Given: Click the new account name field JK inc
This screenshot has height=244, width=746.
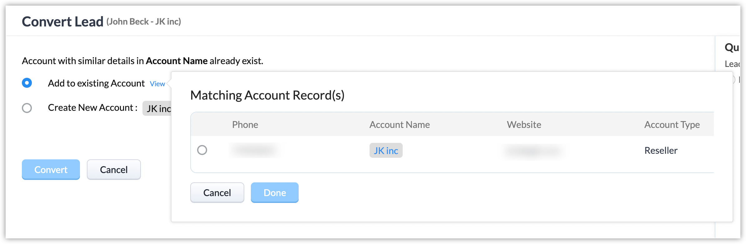Looking at the screenshot, I should [x=157, y=108].
